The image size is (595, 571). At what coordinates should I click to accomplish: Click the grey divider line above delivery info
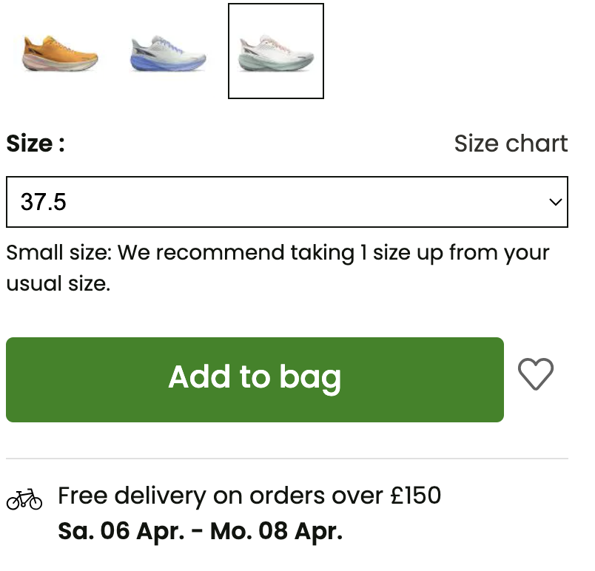pyautogui.click(x=287, y=459)
